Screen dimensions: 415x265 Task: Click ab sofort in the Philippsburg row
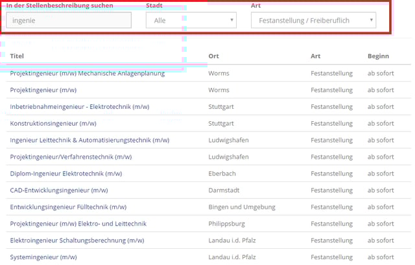[381, 224]
